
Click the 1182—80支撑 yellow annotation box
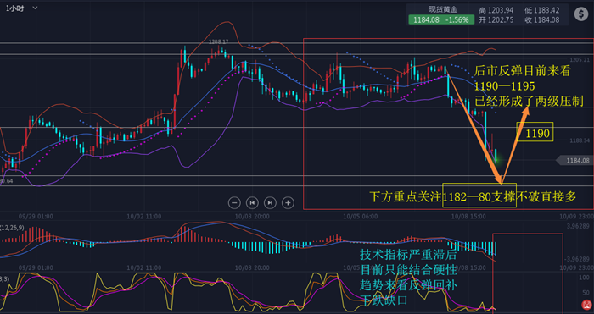(479, 196)
